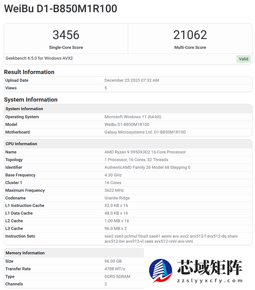
Task: Click the large System Information heading
Action: (x=31, y=100)
